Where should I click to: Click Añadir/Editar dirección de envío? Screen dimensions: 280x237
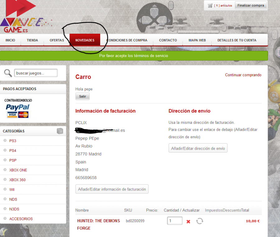pyautogui.click(x=198, y=148)
